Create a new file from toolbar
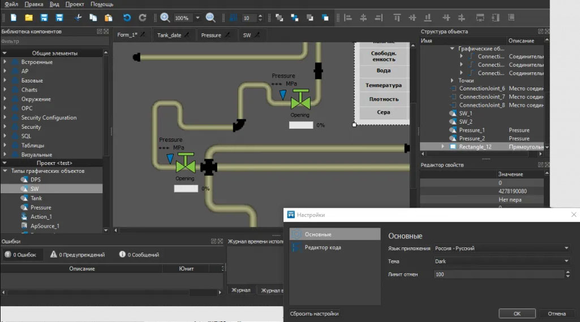Image resolution: width=580 pixels, height=322 pixels. coord(14,18)
